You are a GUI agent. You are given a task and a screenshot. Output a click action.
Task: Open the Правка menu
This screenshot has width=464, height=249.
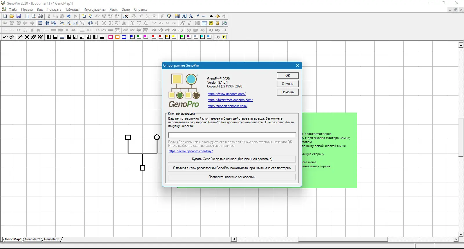tap(27, 10)
